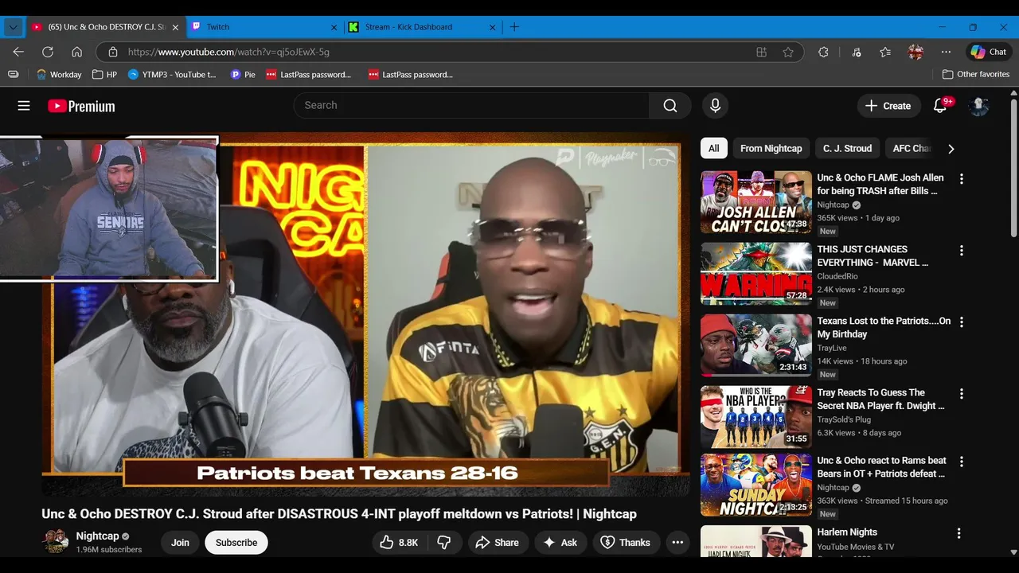Open options for Tray Reacts video

[x=961, y=394]
